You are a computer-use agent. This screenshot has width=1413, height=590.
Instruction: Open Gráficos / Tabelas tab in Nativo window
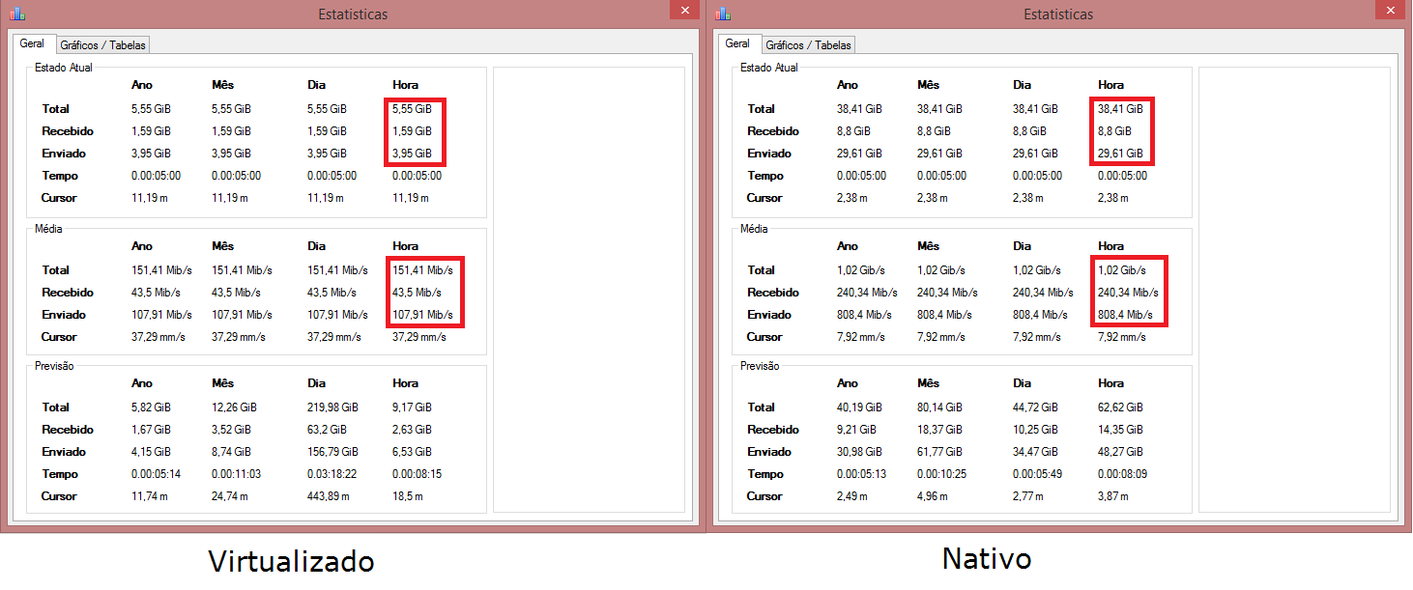coord(808,45)
